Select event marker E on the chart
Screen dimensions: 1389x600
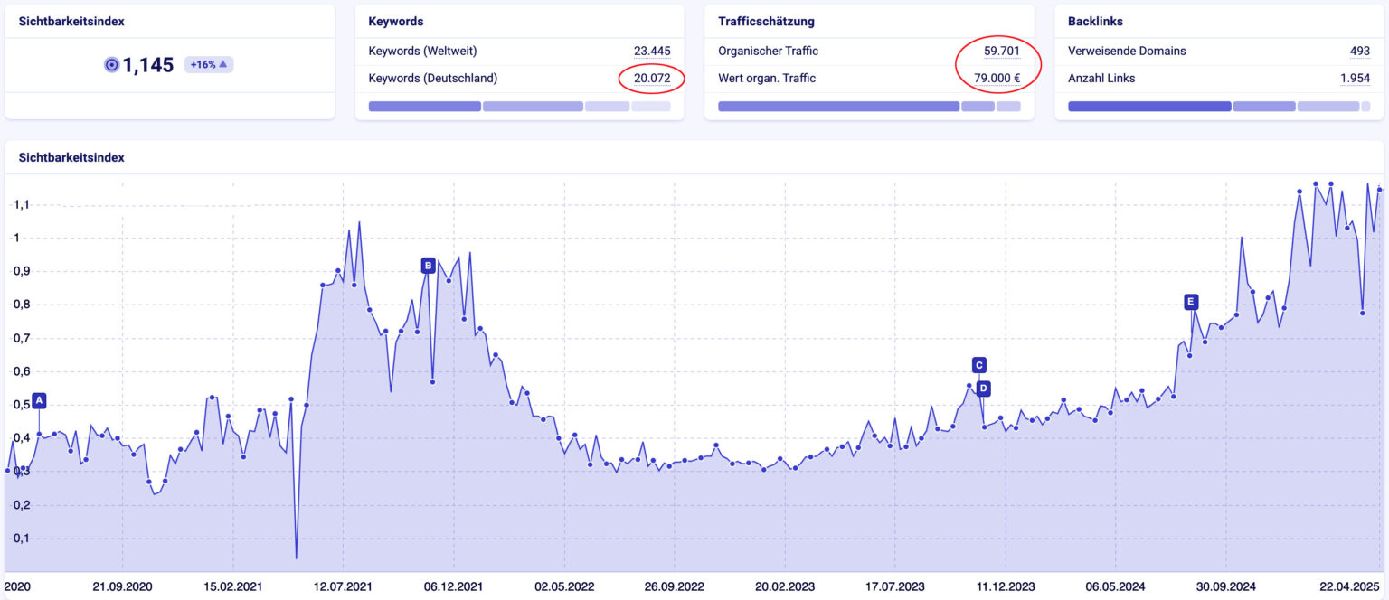click(1191, 302)
